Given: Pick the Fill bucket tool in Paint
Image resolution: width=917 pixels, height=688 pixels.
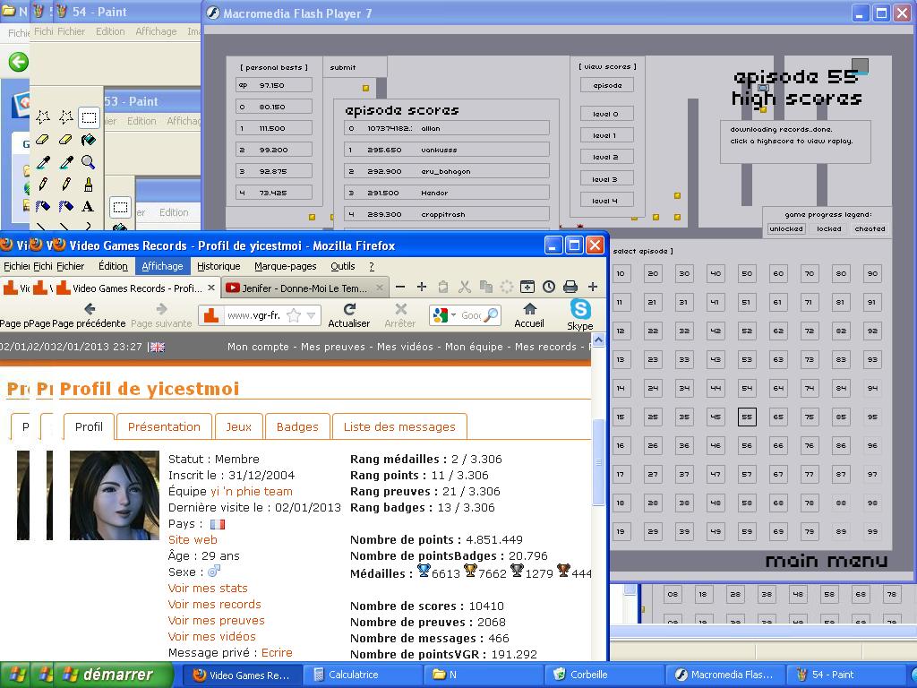Looking at the screenshot, I should point(89,140).
